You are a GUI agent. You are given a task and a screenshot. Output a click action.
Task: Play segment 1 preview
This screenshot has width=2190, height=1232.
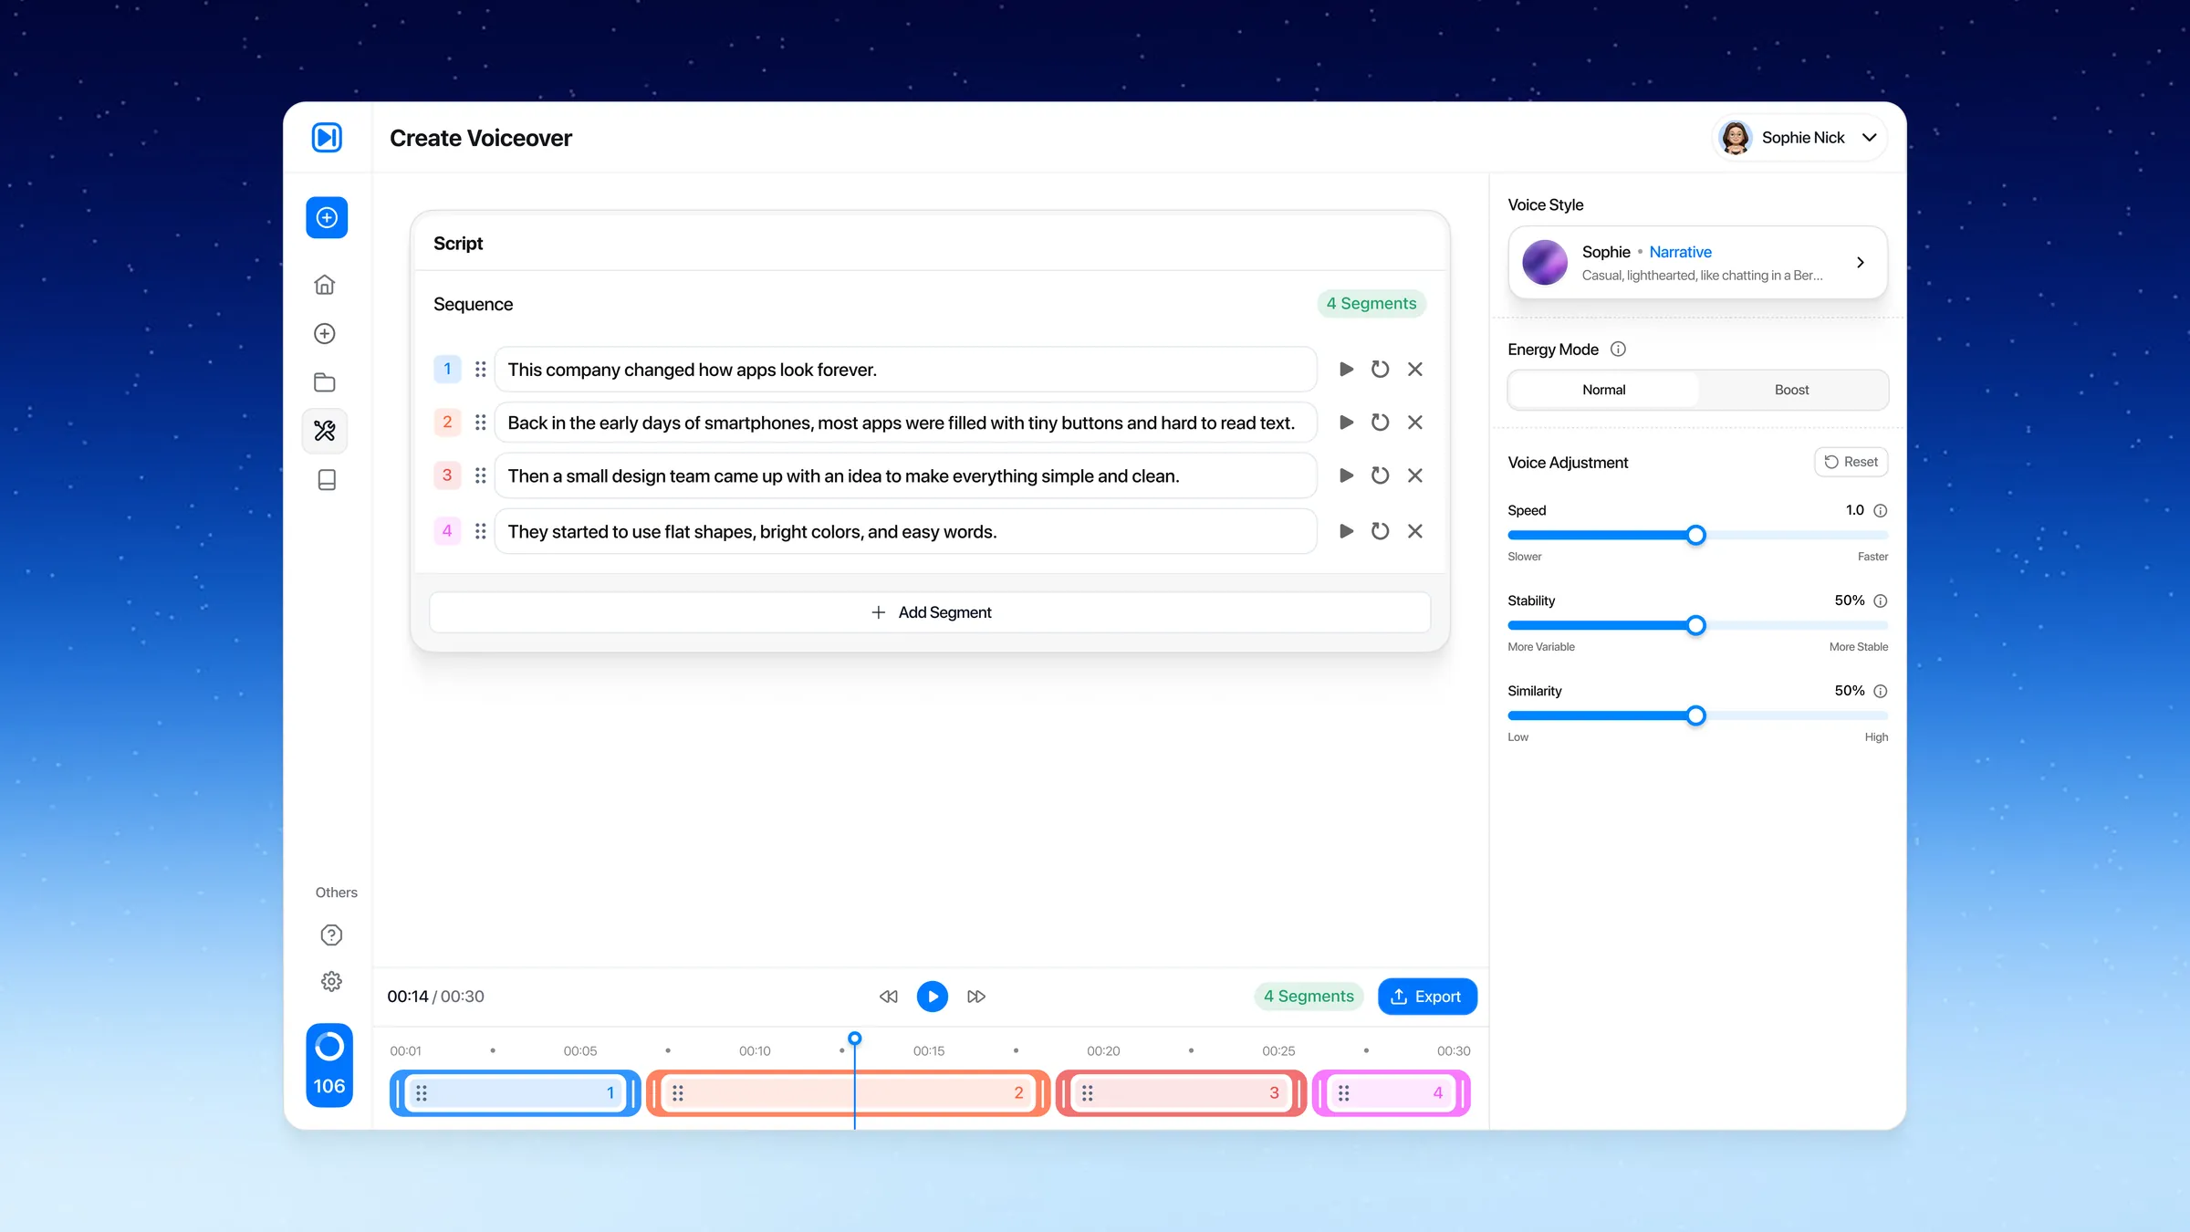(1346, 370)
